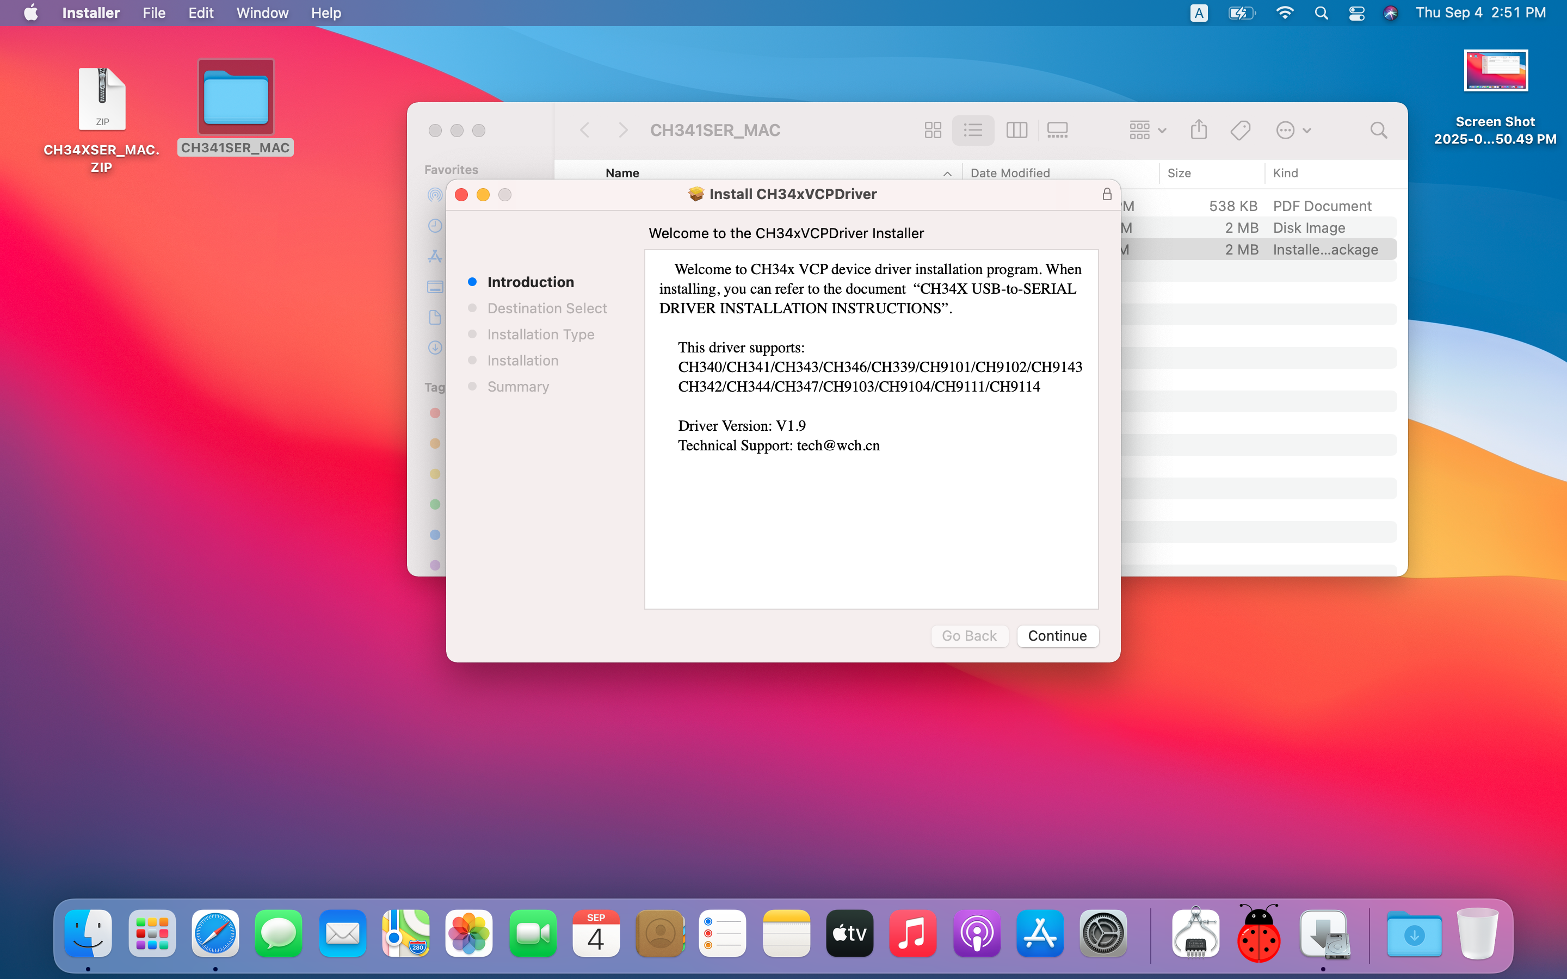Click the battery status icon
Viewport: 1567px width, 979px height.
(1241, 13)
